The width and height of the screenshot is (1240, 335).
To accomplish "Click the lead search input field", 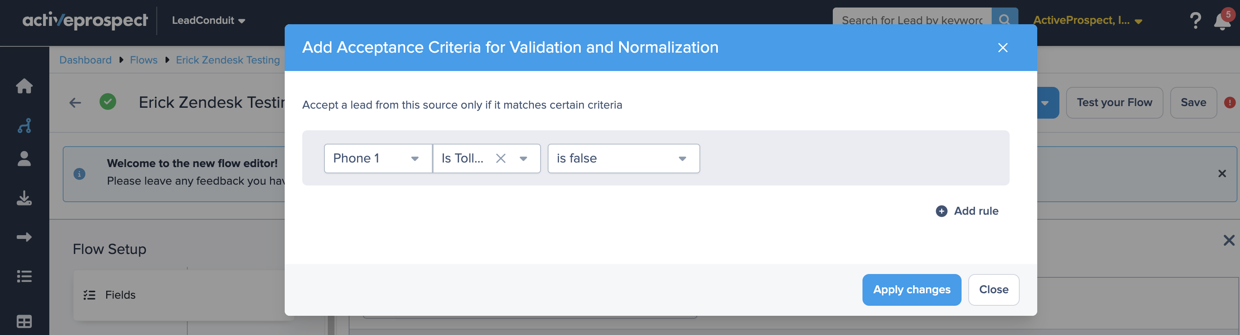I will coord(911,19).
